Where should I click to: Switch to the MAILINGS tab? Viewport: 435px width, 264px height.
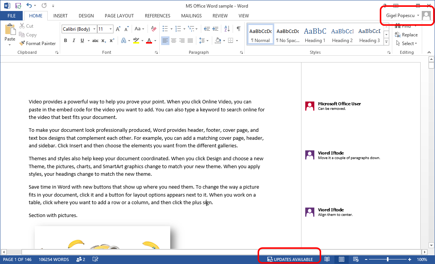[191, 16]
